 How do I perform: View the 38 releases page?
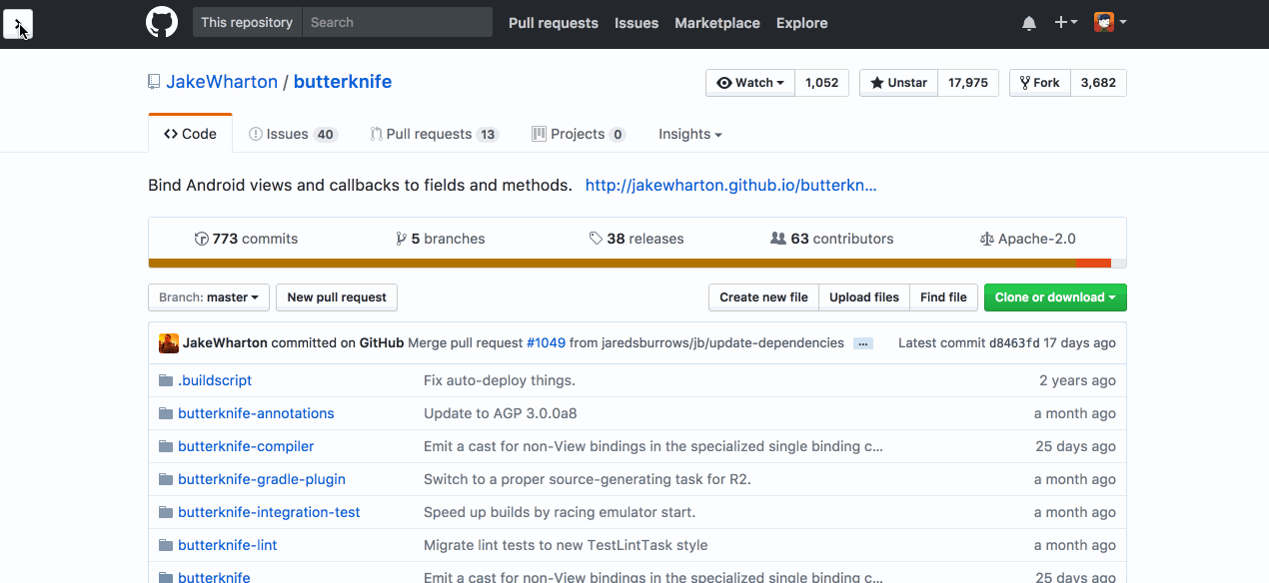(x=636, y=239)
